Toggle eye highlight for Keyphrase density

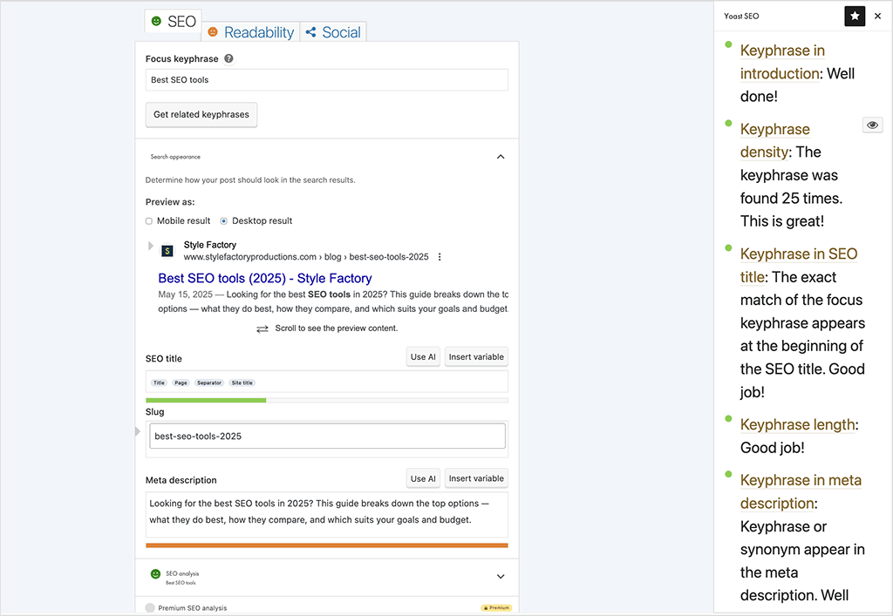click(872, 125)
